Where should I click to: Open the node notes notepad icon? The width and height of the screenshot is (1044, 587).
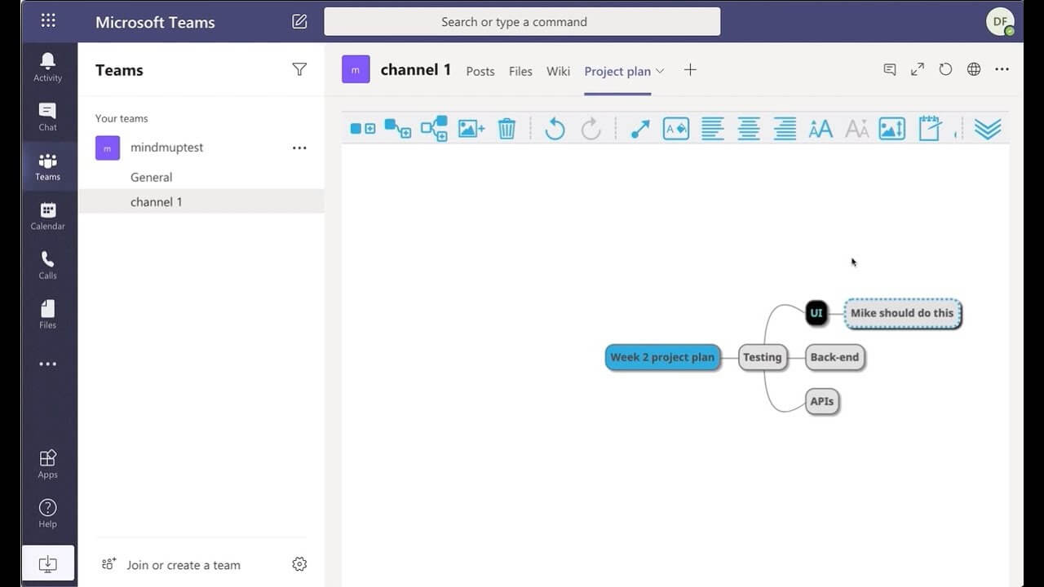point(930,128)
